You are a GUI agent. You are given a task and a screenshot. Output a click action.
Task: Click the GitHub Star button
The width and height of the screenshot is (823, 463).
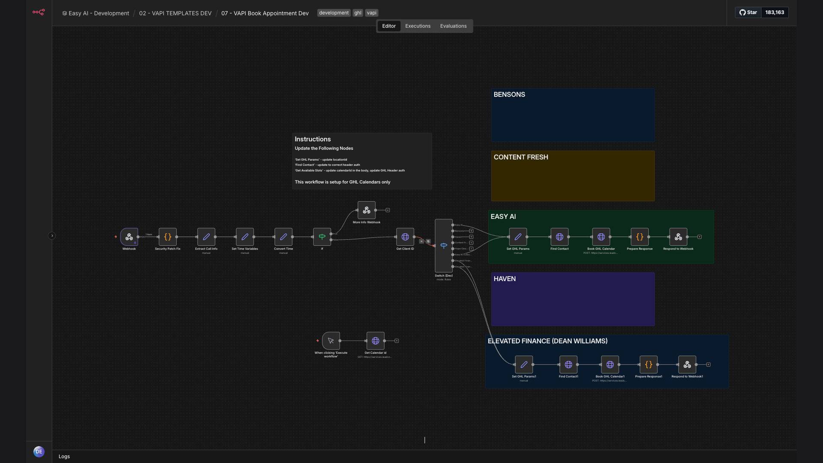point(748,12)
